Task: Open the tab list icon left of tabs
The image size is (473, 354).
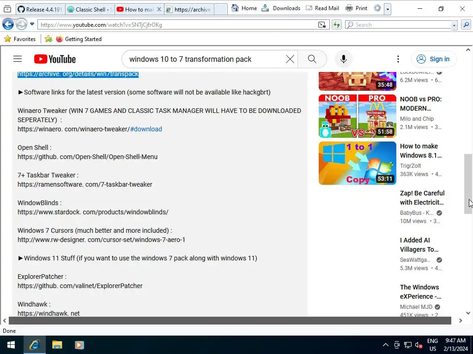Action: point(7,9)
